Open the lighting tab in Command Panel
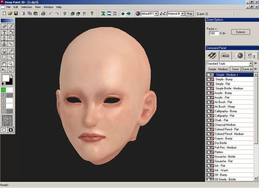The image size is (259, 188). (x=252, y=56)
